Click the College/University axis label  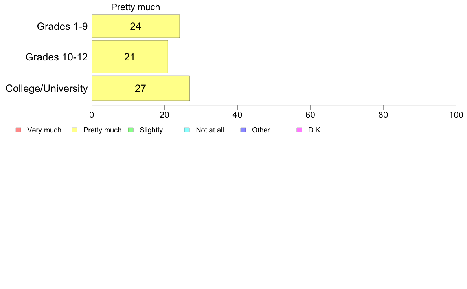pos(47,88)
